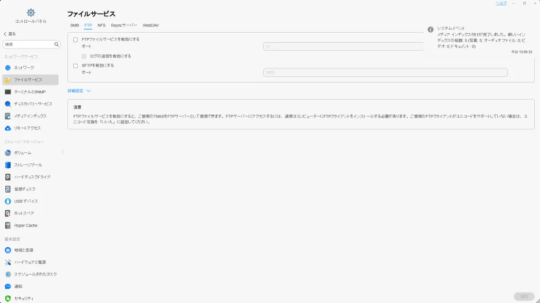Viewport: 540px width, 303px height.
Task: Open USB デバイス icon
Action: point(7,201)
